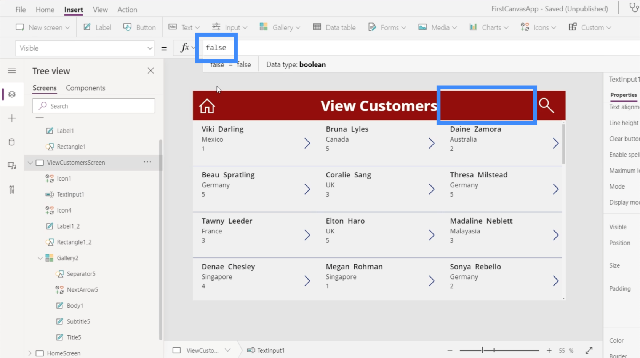
Task: Insert a Button control
Action: pos(139,27)
